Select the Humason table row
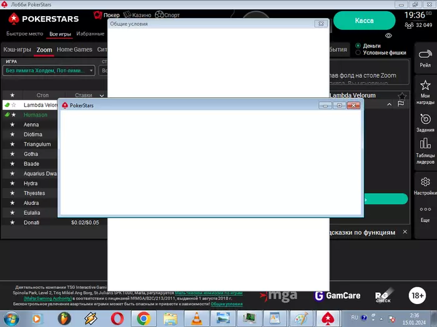 [x=30, y=115]
